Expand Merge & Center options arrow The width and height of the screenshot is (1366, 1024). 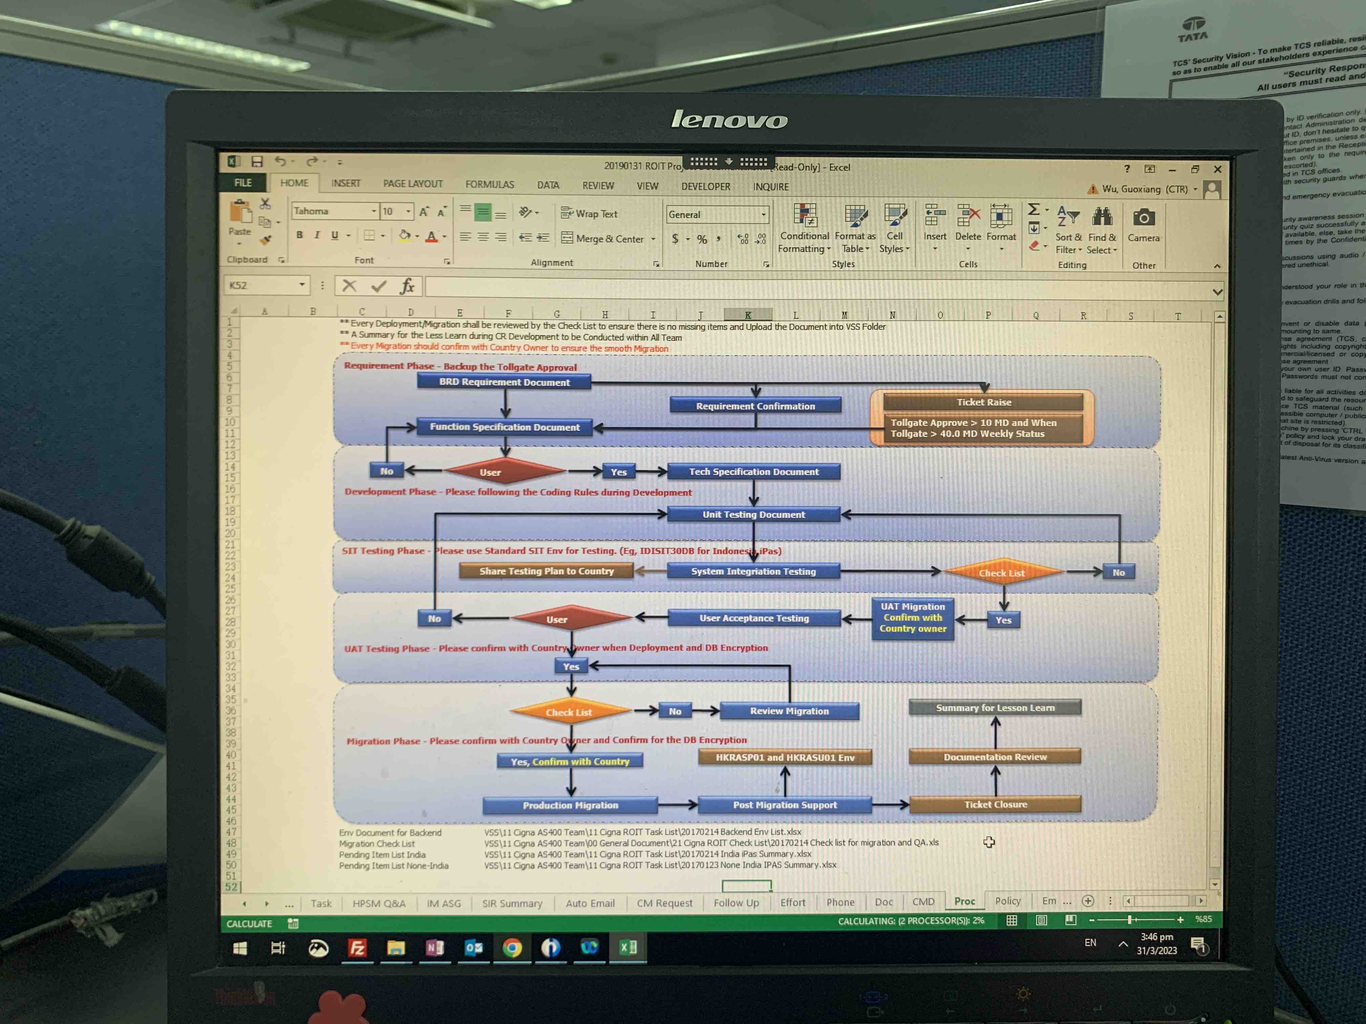pos(653,239)
